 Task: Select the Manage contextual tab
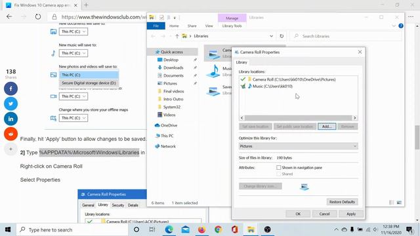pos(232,18)
